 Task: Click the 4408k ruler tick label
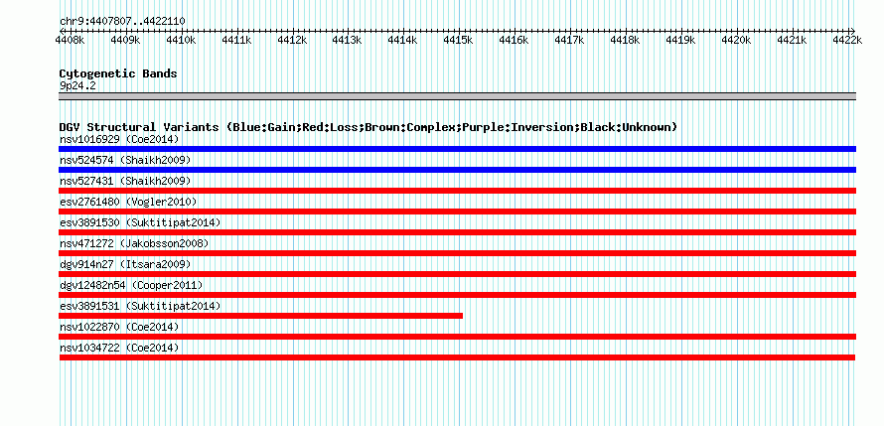70,40
